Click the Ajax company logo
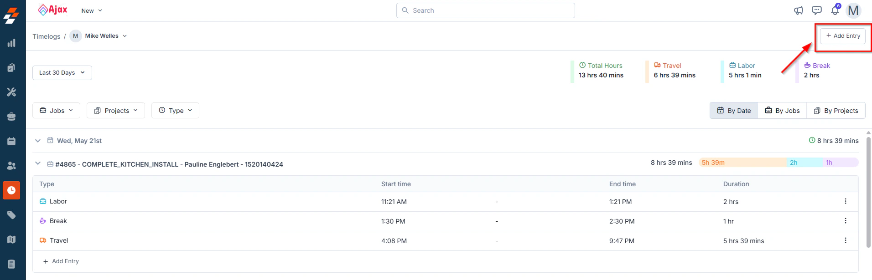872x280 pixels. pyautogui.click(x=53, y=10)
